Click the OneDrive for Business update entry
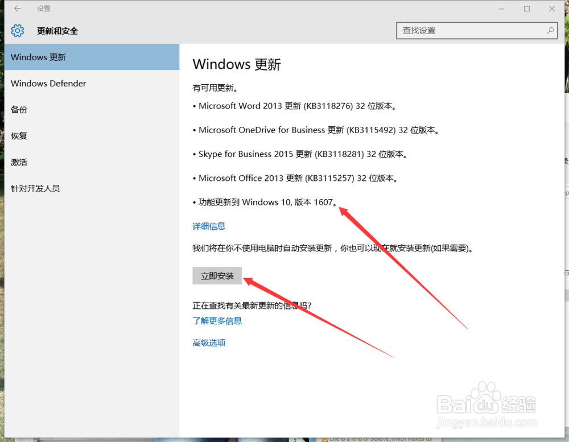The width and height of the screenshot is (569, 442). pos(316,130)
